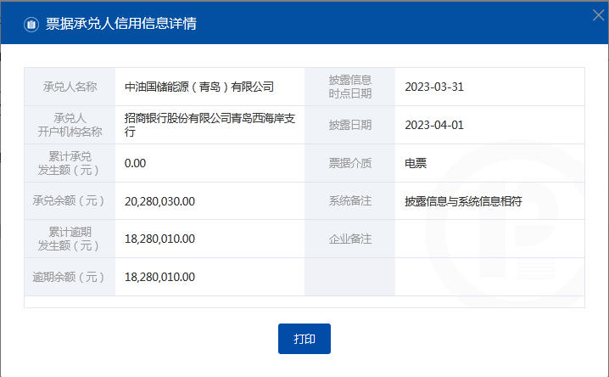Screen dimensions: 609x377
Task: Select 逾期余额 value 18,280,010.00
Action: tap(159, 277)
